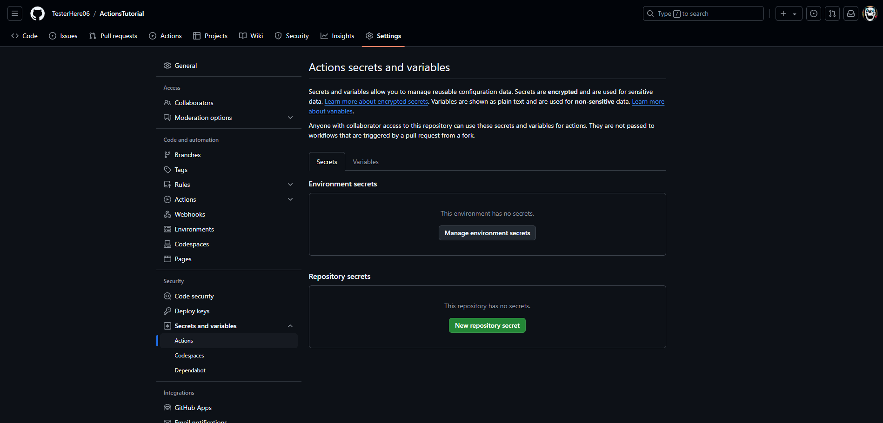Open Webhooks settings text
Image resolution: width=883 pixels, height=423 pixels.
pyautogui.click(x=190, y=214)
